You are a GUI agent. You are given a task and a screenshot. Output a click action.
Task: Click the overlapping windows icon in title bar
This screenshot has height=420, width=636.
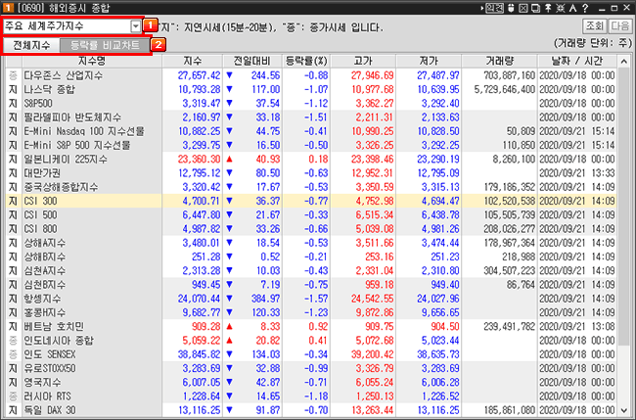point(536,8)
